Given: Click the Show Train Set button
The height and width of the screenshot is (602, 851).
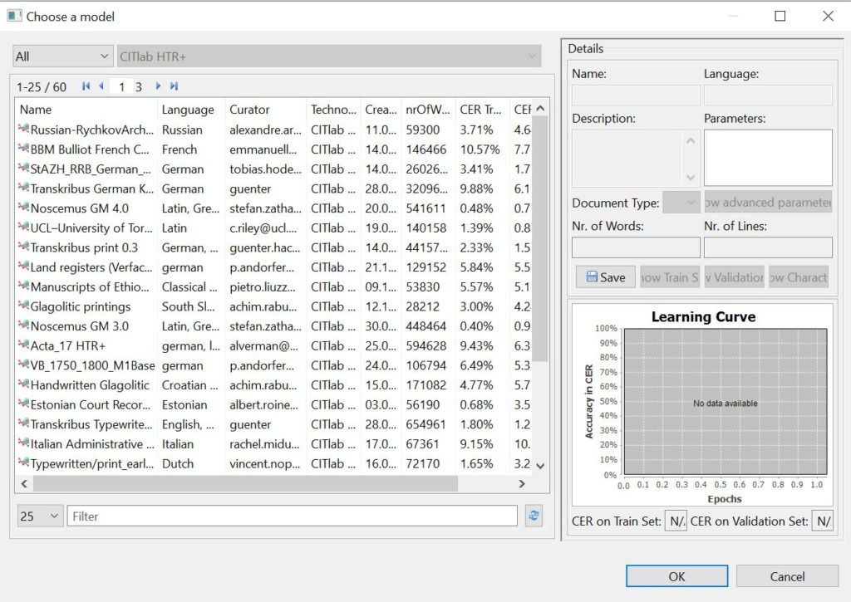Looking at the screenshot, I should pyautogui.click(x=670, y=277).
